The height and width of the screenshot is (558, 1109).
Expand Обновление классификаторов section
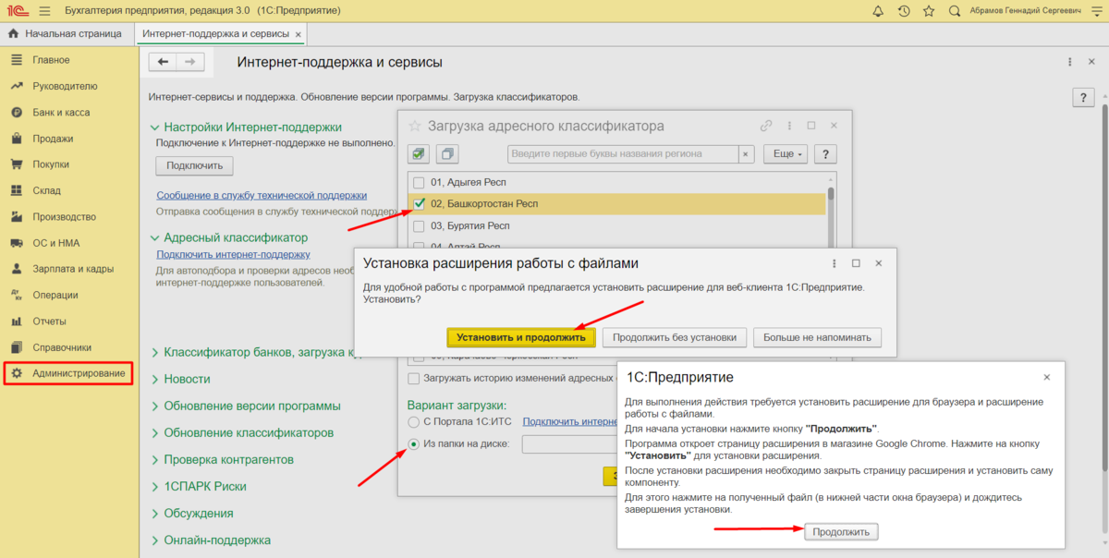point(155,432)
